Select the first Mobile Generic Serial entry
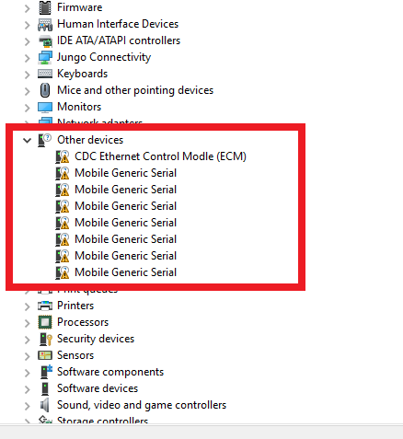 pyautogui.click(x=126, y=173)
